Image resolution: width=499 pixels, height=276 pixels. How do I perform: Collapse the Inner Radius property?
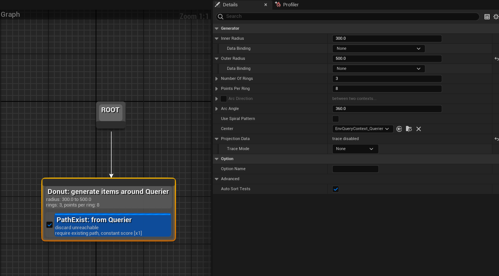[217, 39]
